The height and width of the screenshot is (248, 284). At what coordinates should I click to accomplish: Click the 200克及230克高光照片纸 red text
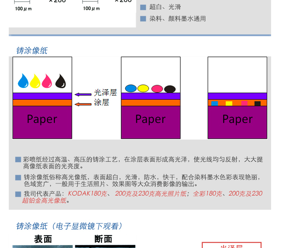pyautogui.click(x=151, y=194)
